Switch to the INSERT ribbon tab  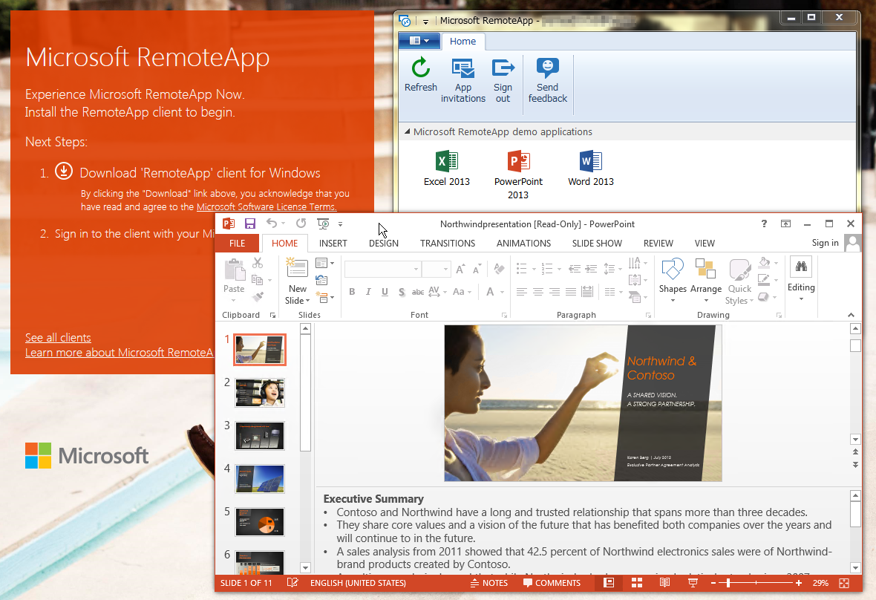click(x=333, y=243)
